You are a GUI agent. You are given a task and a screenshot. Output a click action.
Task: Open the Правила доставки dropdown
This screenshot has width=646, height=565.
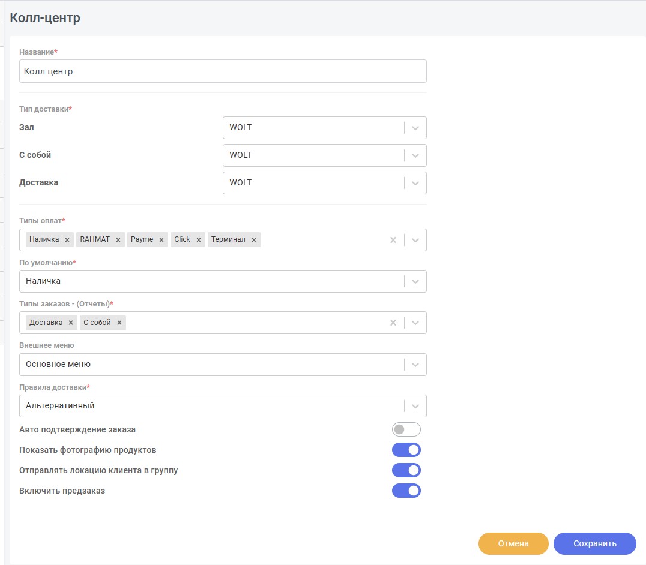click(x=223, y=406)
